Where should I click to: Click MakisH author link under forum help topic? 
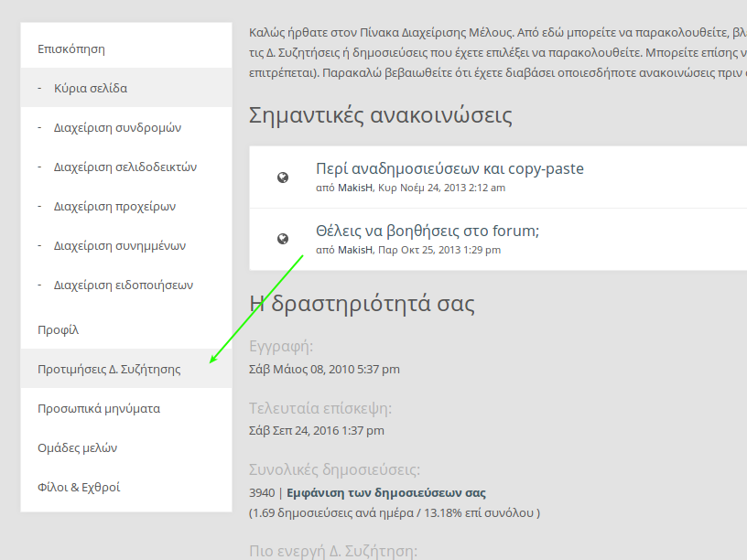[355, 250]
